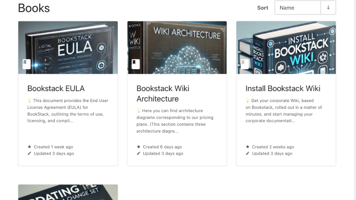Click 'Updated 3 days ago' under Wiki Architecture
Image resolution: width=356 pixels, height=200 pixels.
coord(163,154)
